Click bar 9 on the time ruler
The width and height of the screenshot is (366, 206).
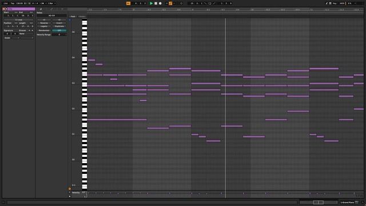(x=193, y=10)
